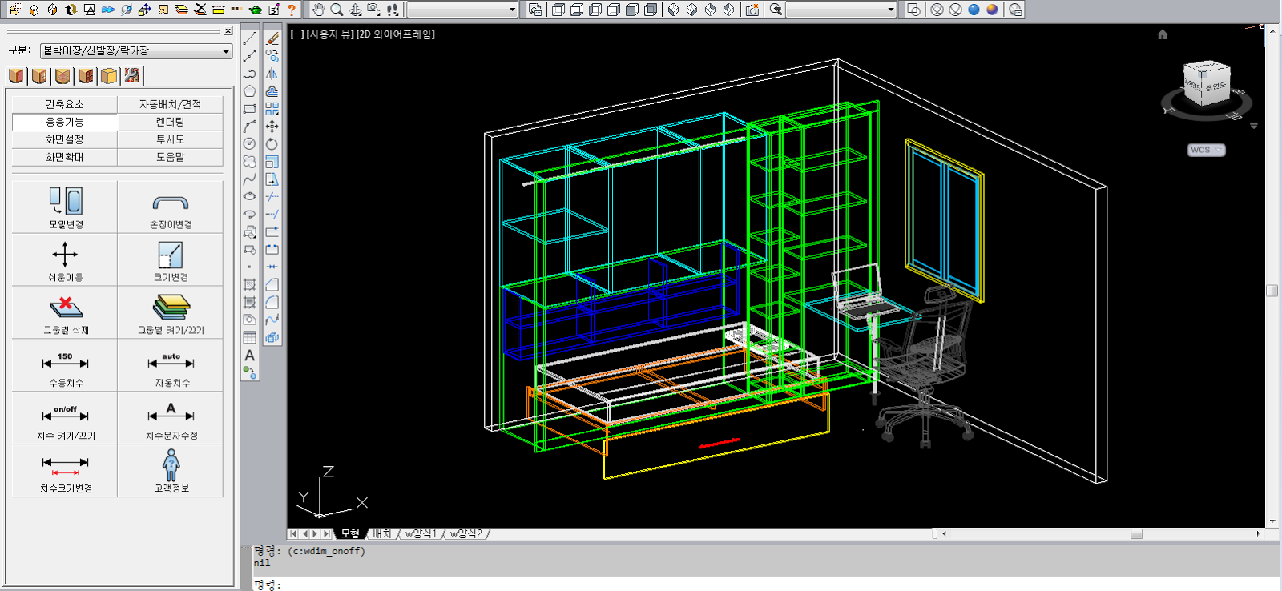1282x591 pixels.
Task: Click the Help question mark icon
Action: [x=292, y=10]
